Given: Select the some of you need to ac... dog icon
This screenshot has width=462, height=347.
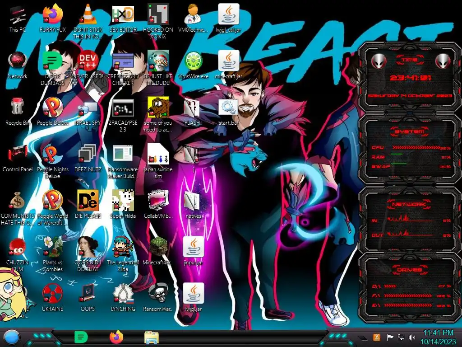Looking at the screenshot, I should click(x=158, y=108).
